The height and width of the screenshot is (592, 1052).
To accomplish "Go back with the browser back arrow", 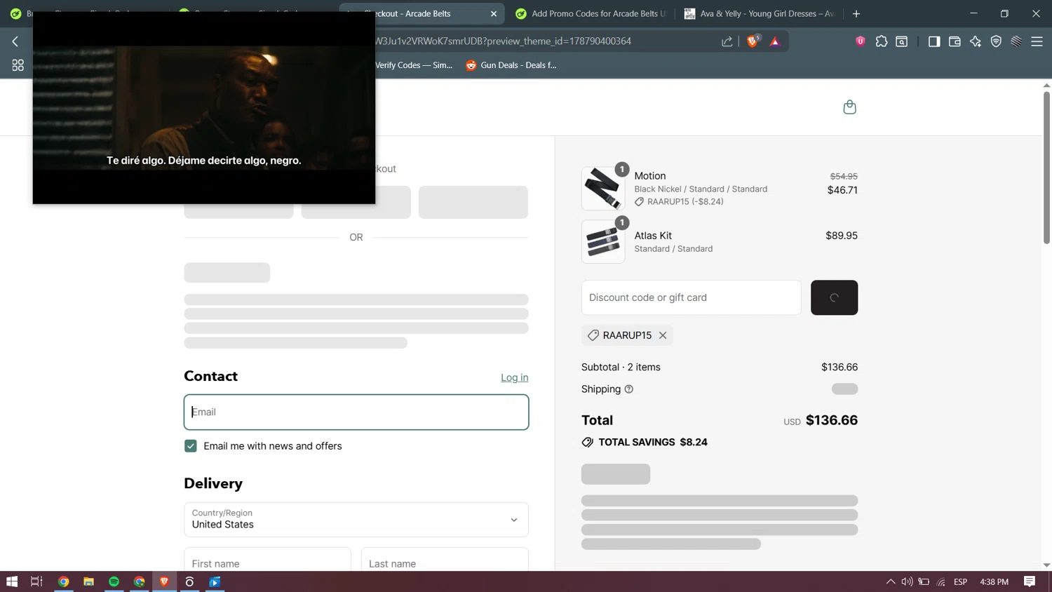I will coord(15,41).
